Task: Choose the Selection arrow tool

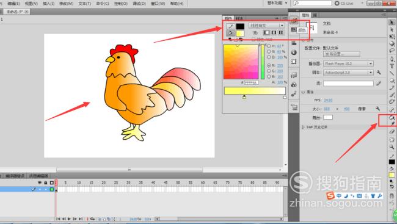Action: point(392,23)
